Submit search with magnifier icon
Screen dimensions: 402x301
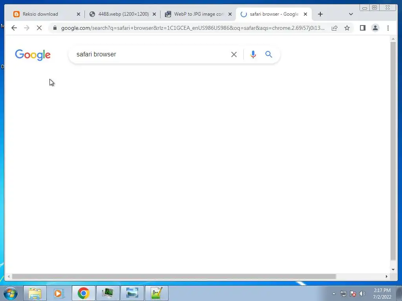[269, 54]
